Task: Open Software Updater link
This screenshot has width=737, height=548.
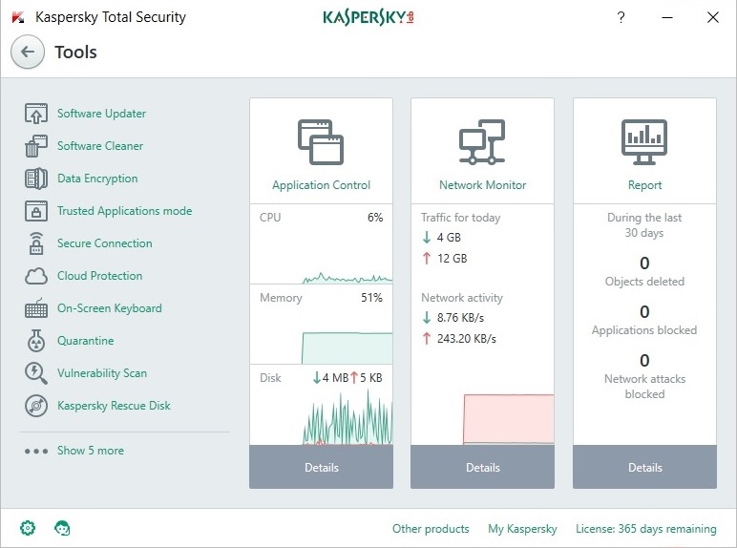Action: pos(101,114)
